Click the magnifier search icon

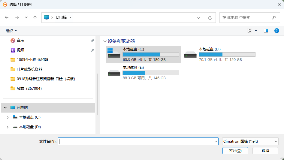pos(274,18)
